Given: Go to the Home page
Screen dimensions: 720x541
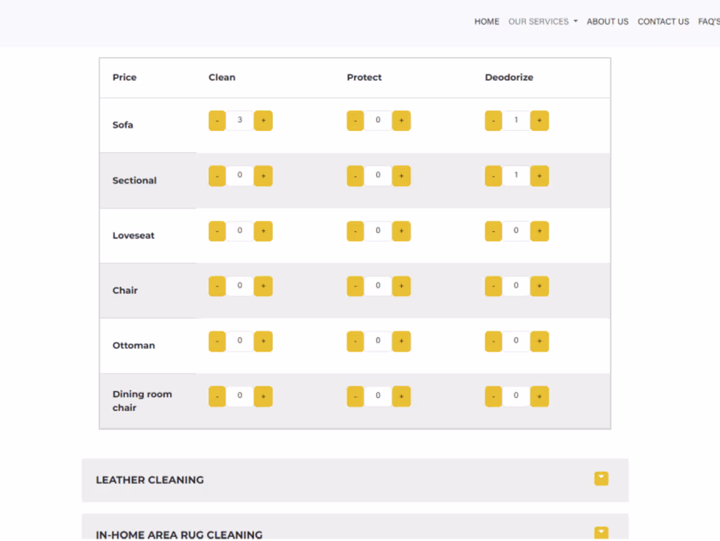Looking at the screenshot, I should [x=486, y=22].
